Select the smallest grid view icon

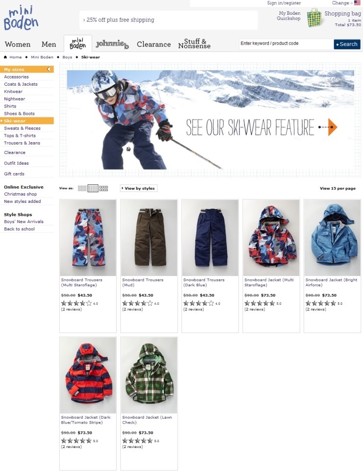click(x=82, y=188)
